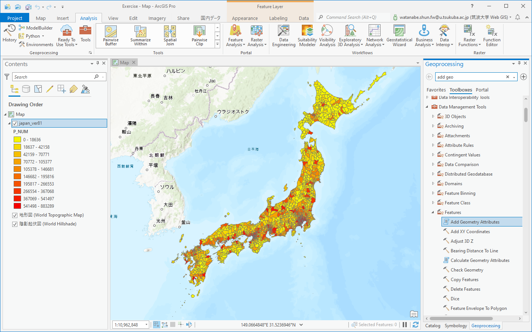
Task: Open portal Raster Analysis tools
Action: [257, 36]
